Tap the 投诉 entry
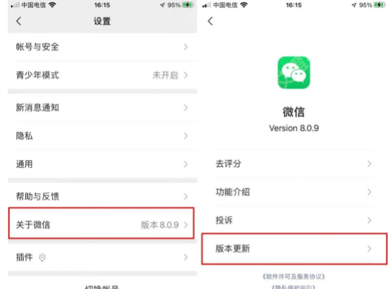 tap(294, 221)
